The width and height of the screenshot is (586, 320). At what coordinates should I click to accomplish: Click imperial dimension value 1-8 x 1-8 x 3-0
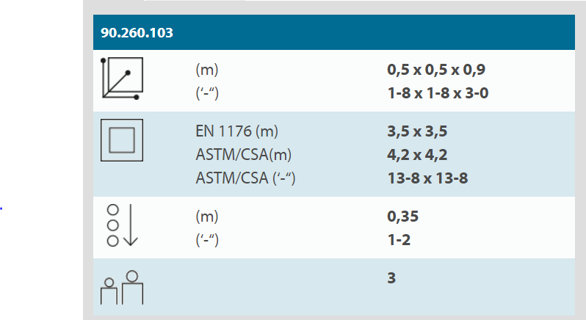pos(438,94)
